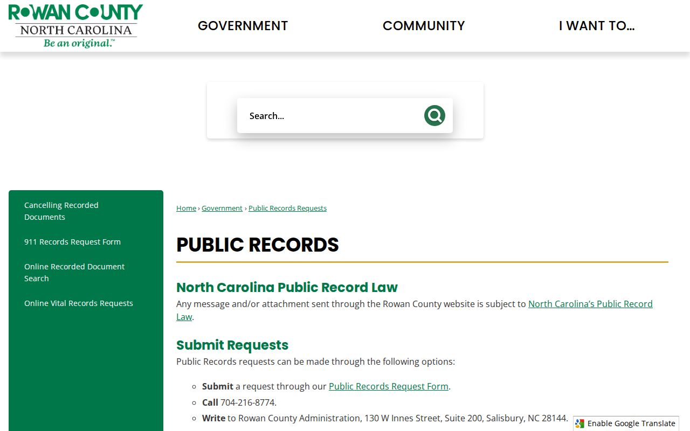Image resolution: width=690 pixels, height=431 pixels.
Task: Click the Rowan County Administration mailing address
Action: click(x=403, y=418)
